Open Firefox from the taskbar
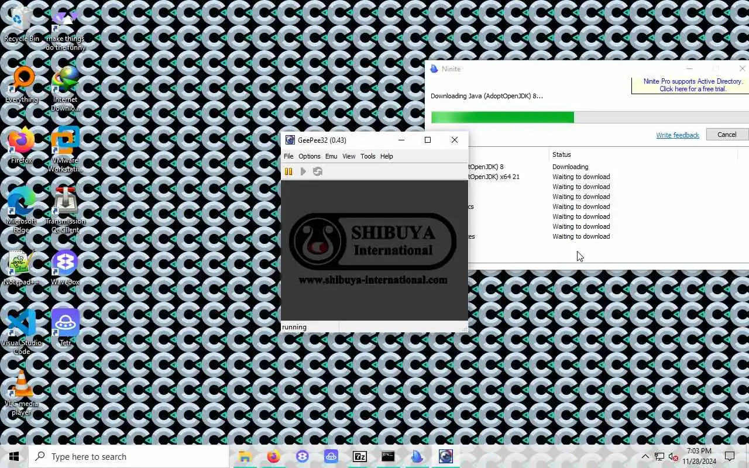The height and width of the screenshot is (468, 749). coord(273,456)
